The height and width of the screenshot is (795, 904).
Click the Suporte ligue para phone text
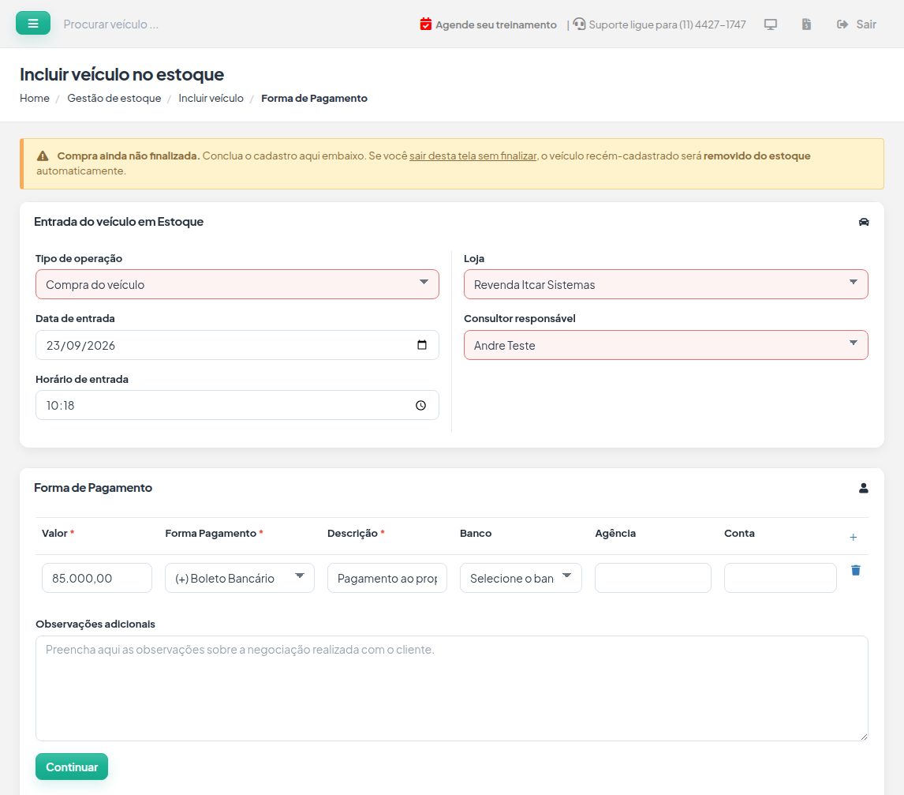click(667, 24)
